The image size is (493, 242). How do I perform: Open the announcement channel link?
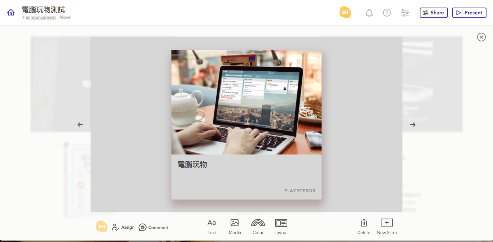coord(40,17)
